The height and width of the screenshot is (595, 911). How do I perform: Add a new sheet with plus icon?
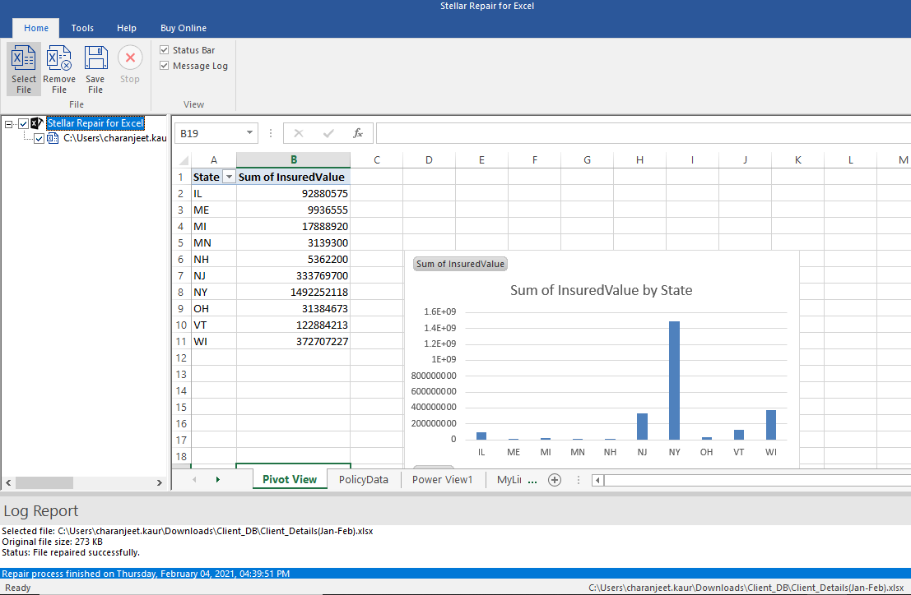[x=555, y=480]
